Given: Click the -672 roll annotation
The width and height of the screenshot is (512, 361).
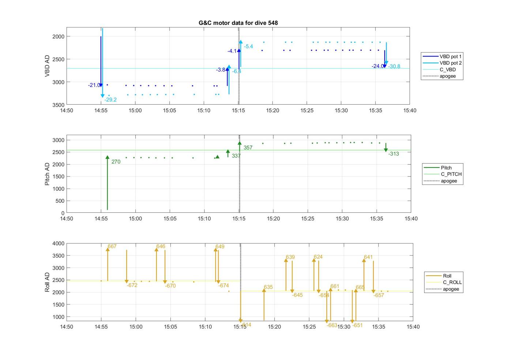Looking at the screenshot, I should pos(132,285).
